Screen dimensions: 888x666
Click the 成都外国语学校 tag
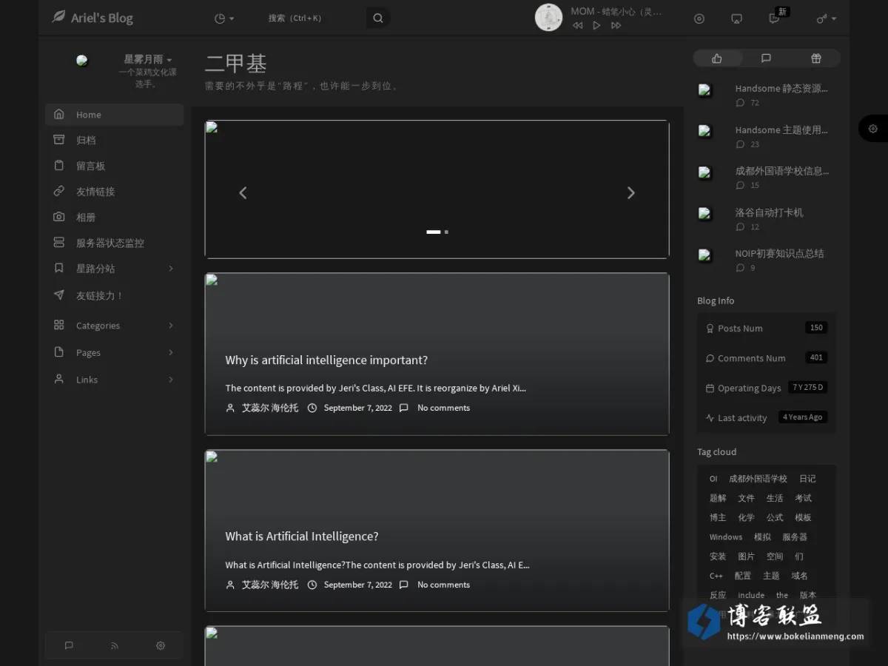pos(758,479)
